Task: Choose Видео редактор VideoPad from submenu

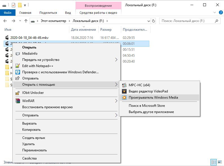Action: click(x=159, y=91)
